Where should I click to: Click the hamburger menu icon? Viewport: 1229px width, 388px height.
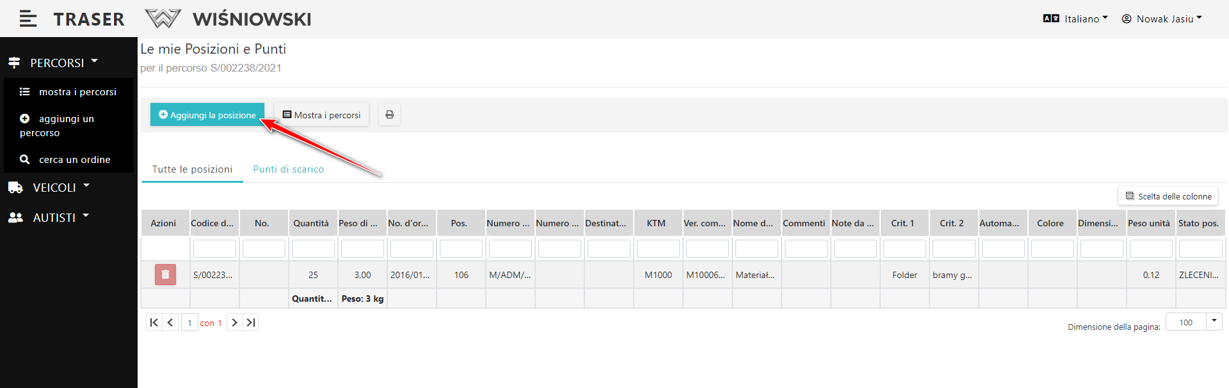coord(28,19)
